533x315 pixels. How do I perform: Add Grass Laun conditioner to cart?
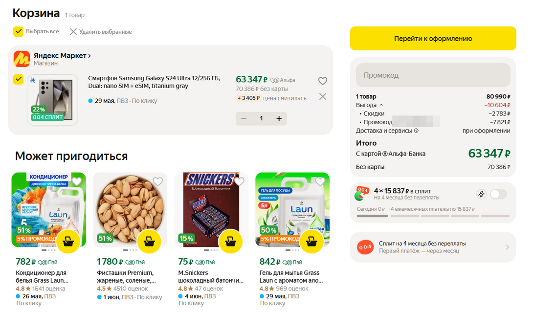coord(68,240)
